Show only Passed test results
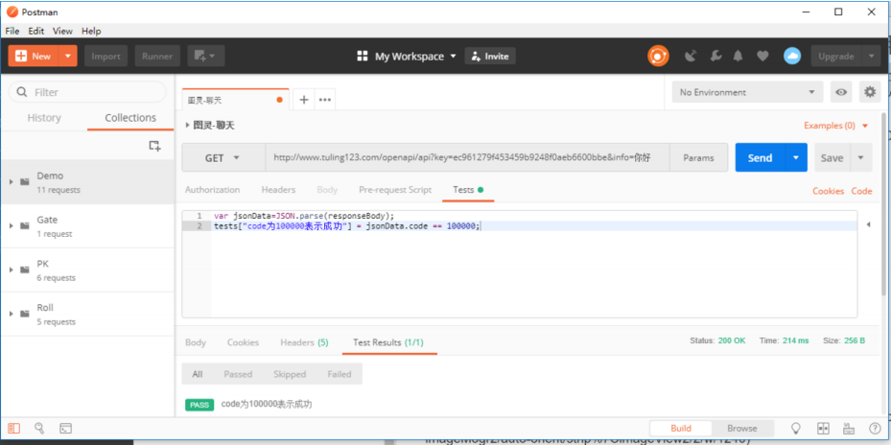 (238, 374)
